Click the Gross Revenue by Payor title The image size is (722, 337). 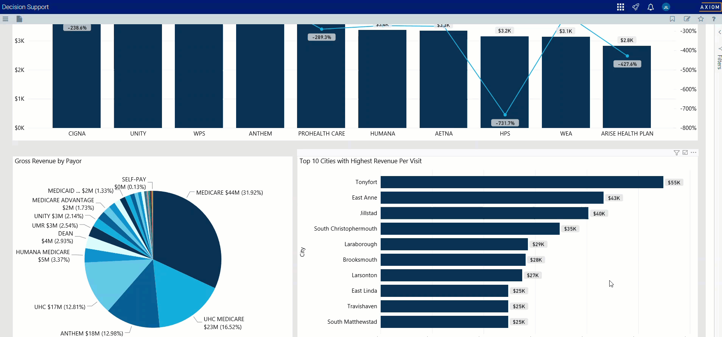(48, 161)
